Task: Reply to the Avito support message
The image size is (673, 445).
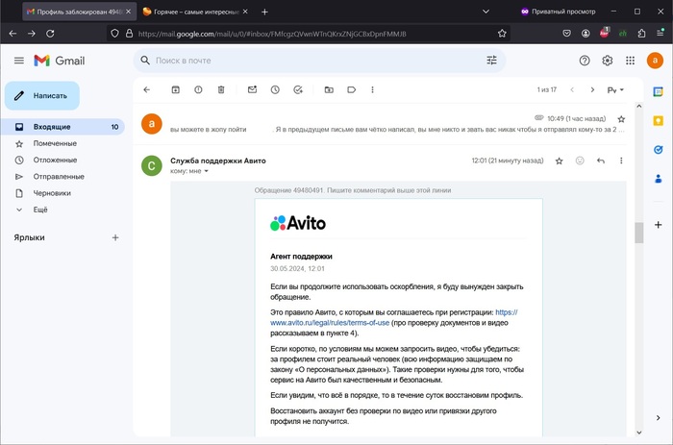Action: pyautogui.click(x=601, y=161)
